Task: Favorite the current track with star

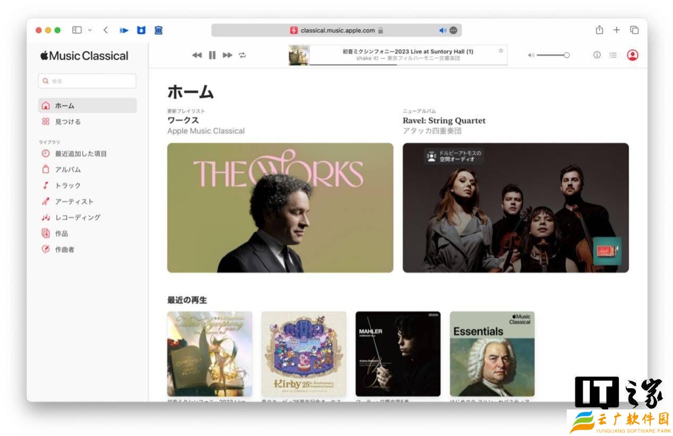Action: [501, 51]
